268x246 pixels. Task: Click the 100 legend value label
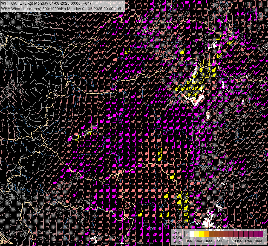point(189,241)
